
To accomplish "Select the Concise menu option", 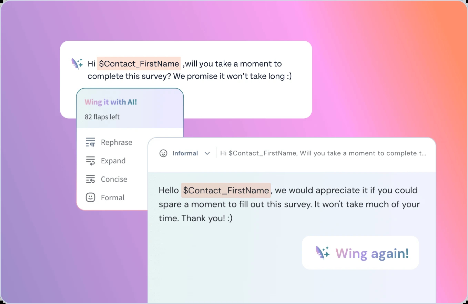I will pos(106,179).
